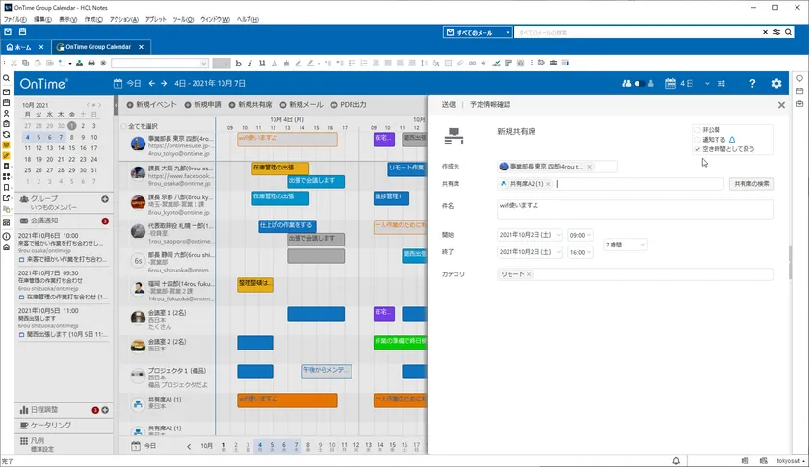Uncheck 空き時間として扱う option
The height and width of the screenshot is (467, 809).
coord(697,149)
